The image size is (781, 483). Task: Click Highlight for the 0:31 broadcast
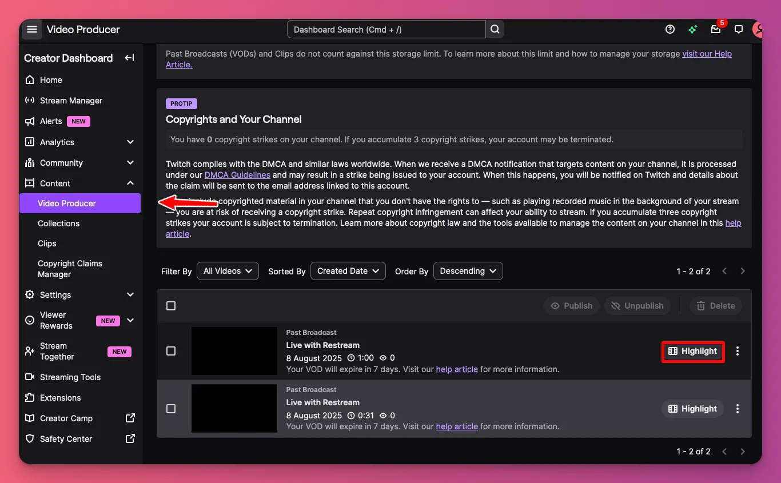692,409
